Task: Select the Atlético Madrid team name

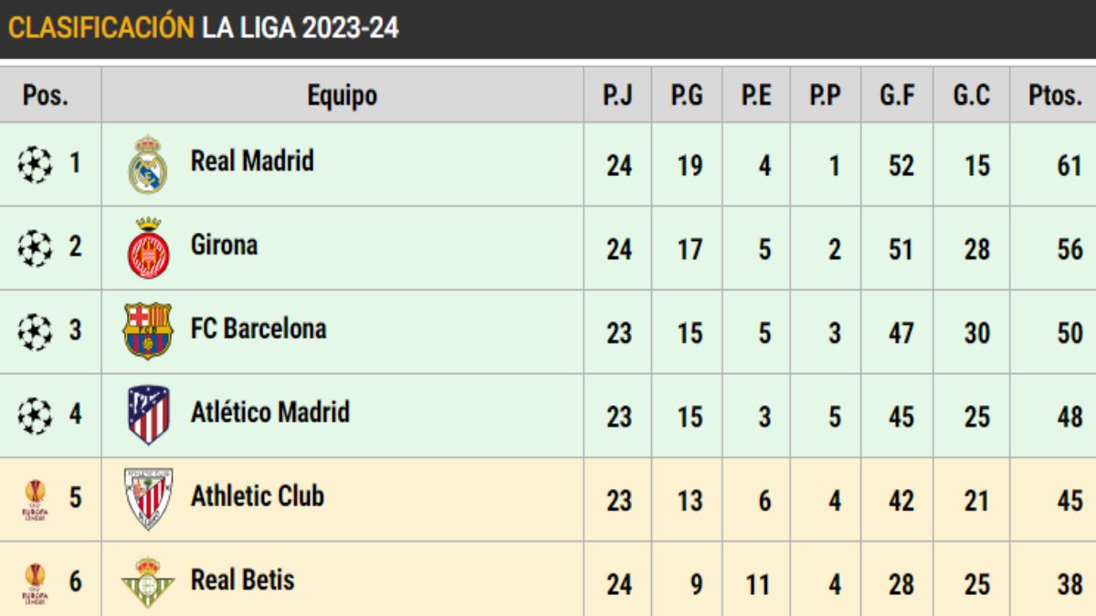Action: point(269,413)
